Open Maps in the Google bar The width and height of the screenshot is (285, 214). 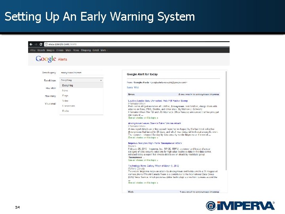(x=68, y=50)
